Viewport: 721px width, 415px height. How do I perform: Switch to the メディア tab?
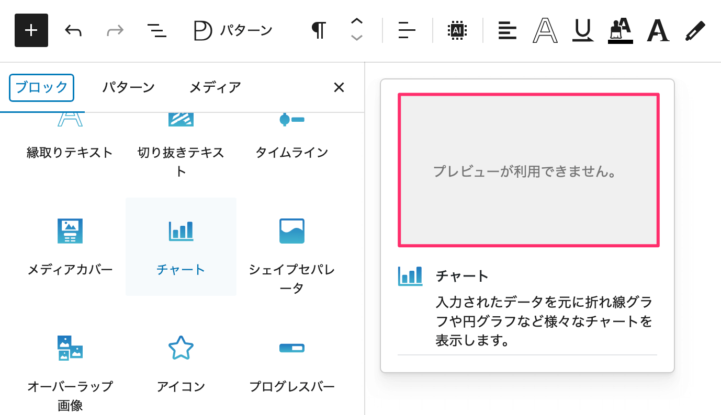point(215,87)
